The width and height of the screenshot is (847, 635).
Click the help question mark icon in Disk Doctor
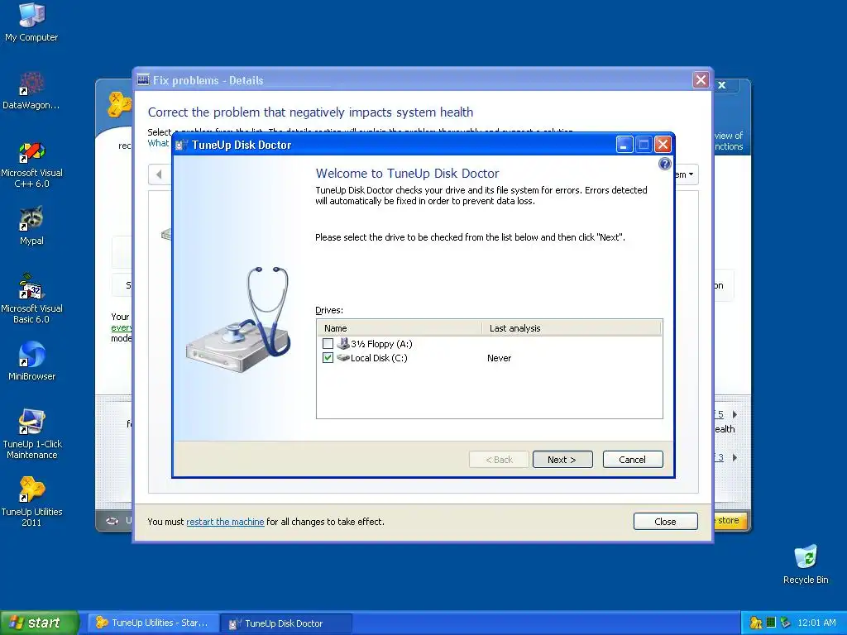[x=665, y=164]
